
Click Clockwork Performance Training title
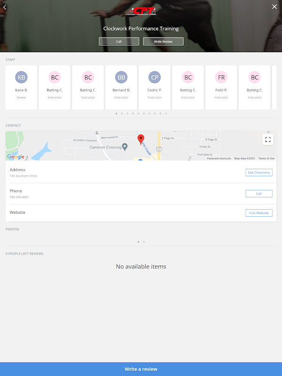[141, 29]
